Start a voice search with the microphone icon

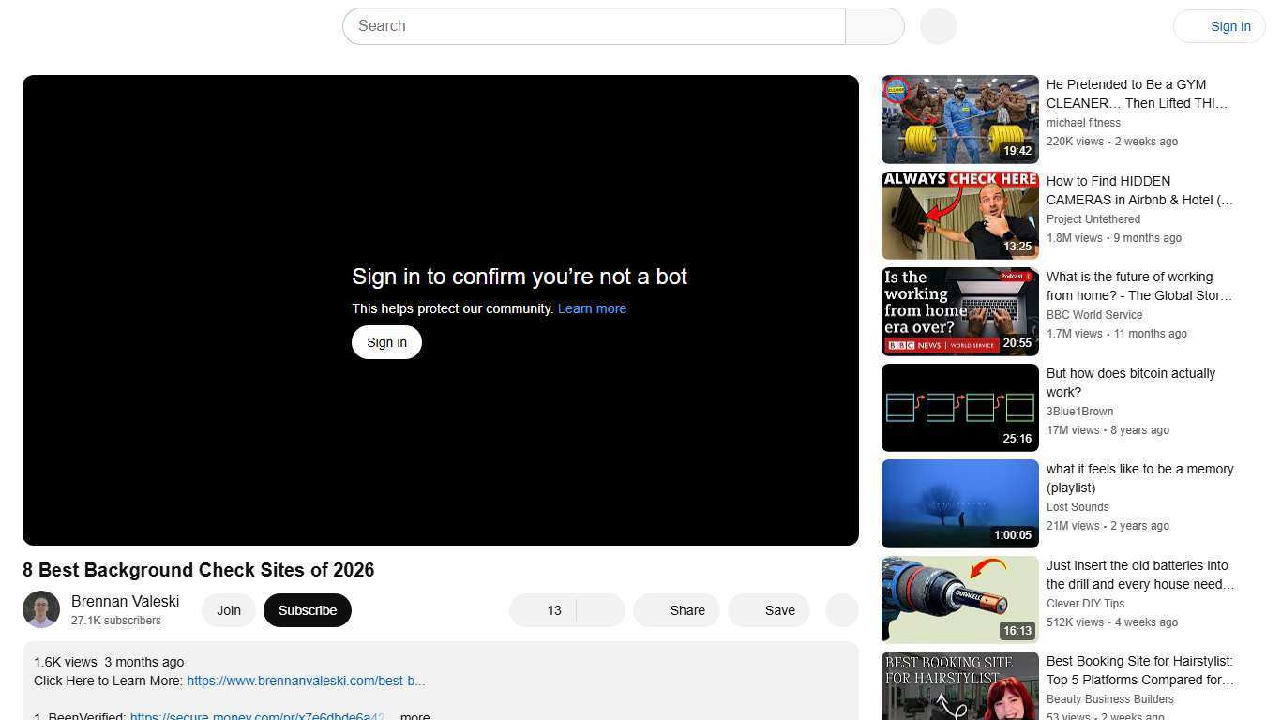click(937, 25)
